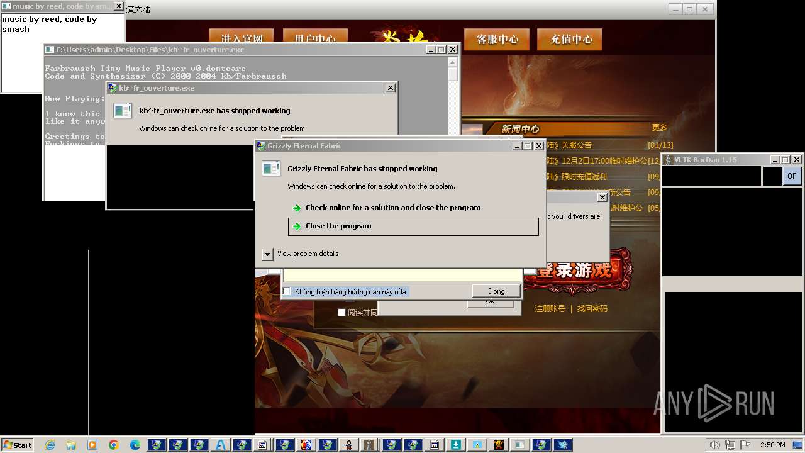Click kb^fr_ouverture.exe dialog title icon
The height and width of the screenshot is (453, 805).
(x=113, y=88)
